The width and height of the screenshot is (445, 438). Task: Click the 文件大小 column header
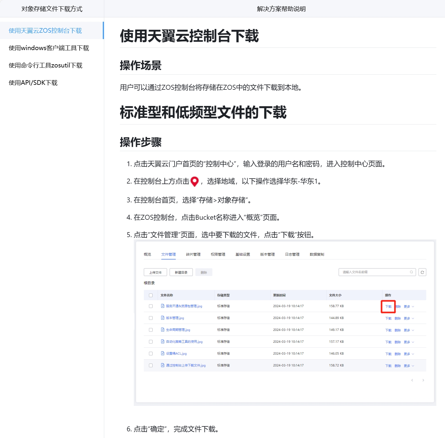335,295
